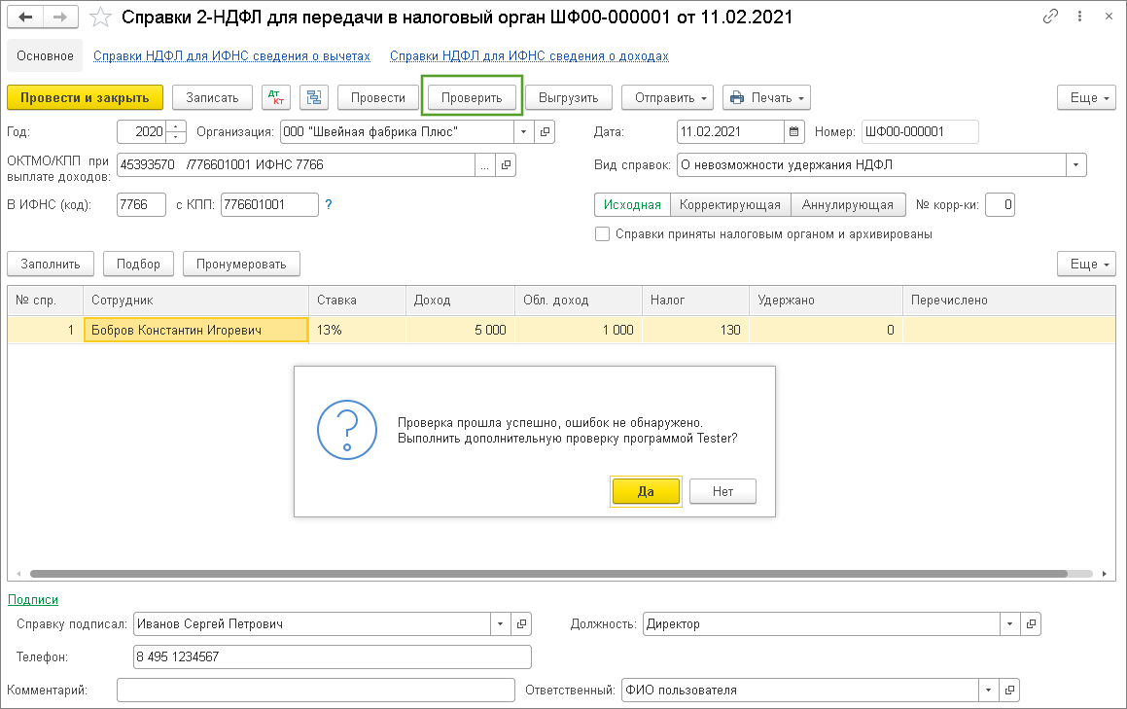The image size is (1127, 709).
Task: Post document with Провести button
Action: click(378, 97)
